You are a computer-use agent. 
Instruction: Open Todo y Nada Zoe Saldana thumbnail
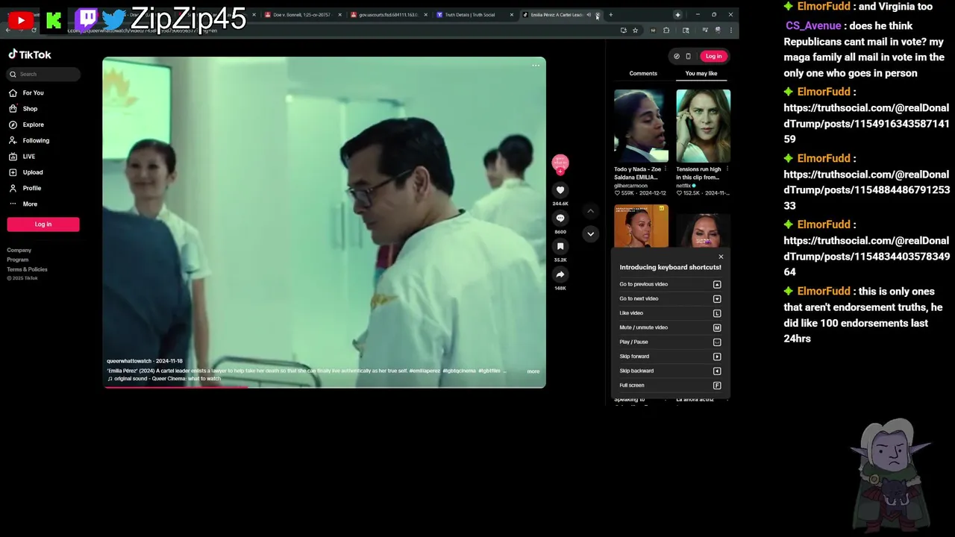[641, 125]
